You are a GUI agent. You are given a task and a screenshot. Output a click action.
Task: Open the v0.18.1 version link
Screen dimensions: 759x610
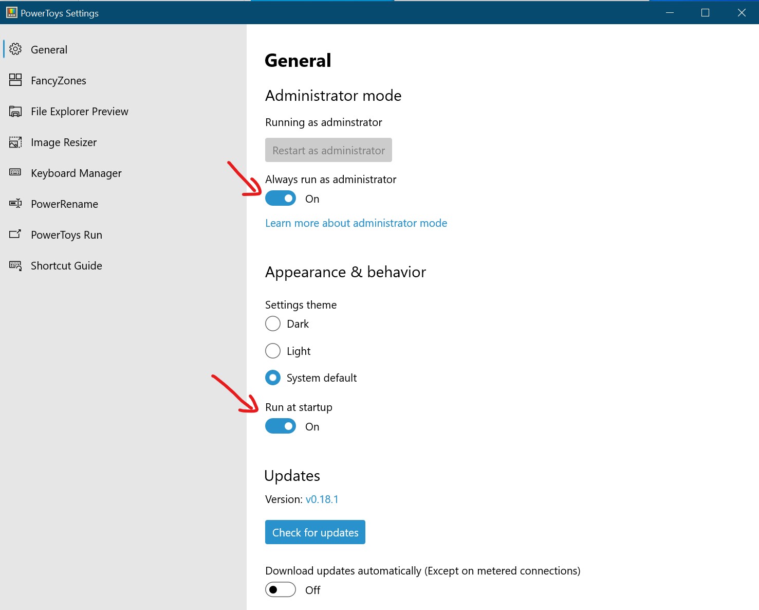coord(322,499)
